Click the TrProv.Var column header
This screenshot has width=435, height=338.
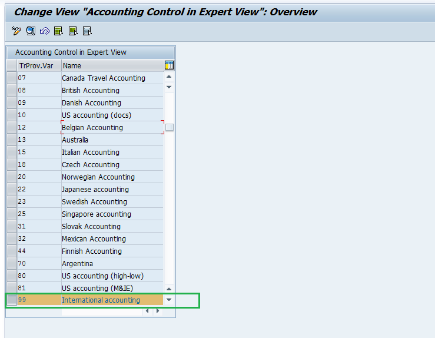pos(39,65)
